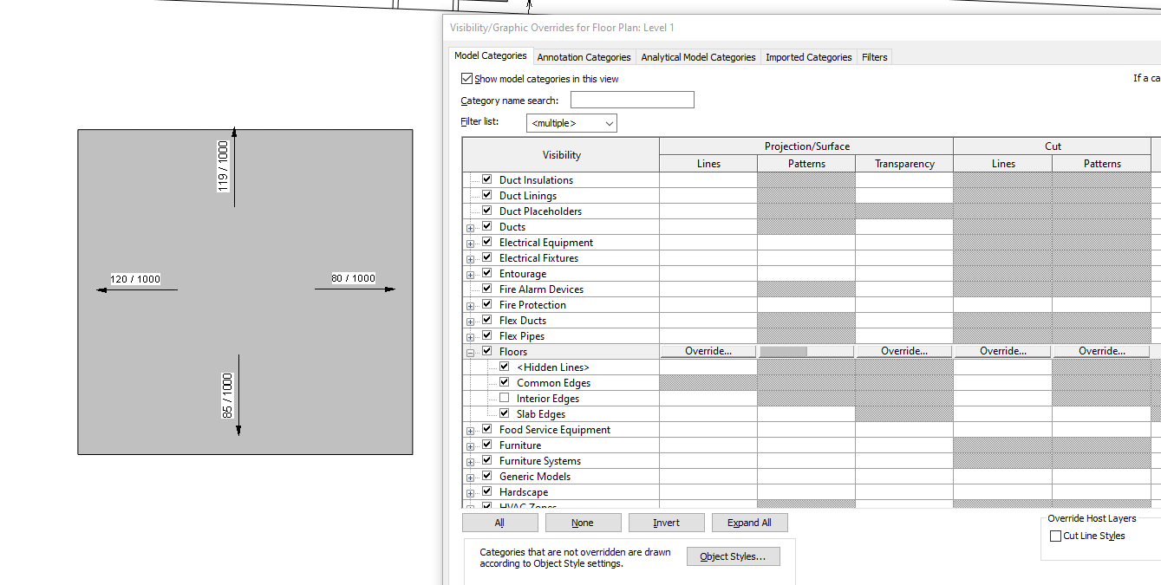Expand the Furniture category node
This screenshot has height=585, width=1161.
coord(471,446)
